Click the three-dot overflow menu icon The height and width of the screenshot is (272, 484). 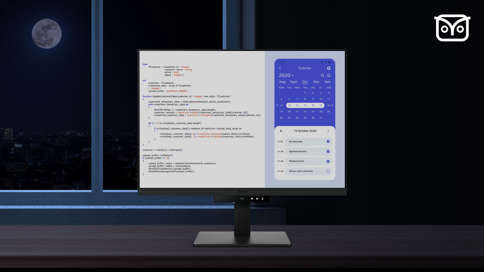(x=328, y=131)
